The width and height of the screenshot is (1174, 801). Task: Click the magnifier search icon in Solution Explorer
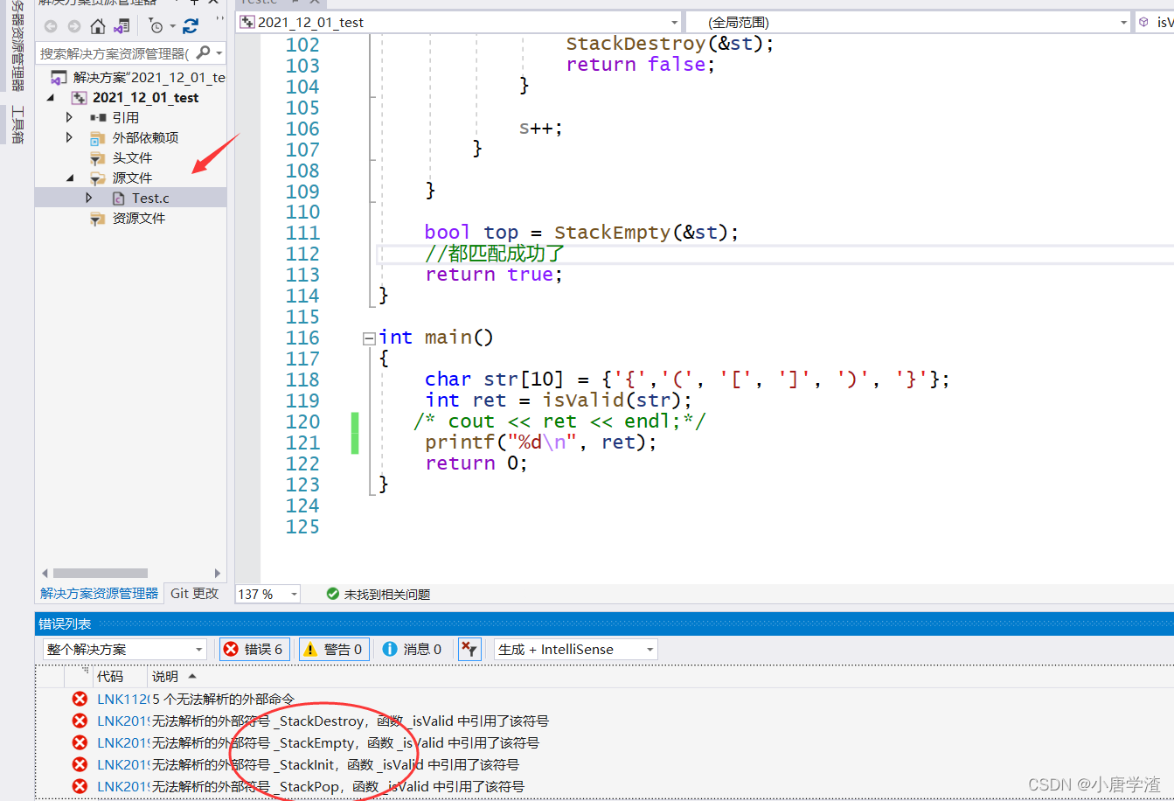tap(203, 53)
